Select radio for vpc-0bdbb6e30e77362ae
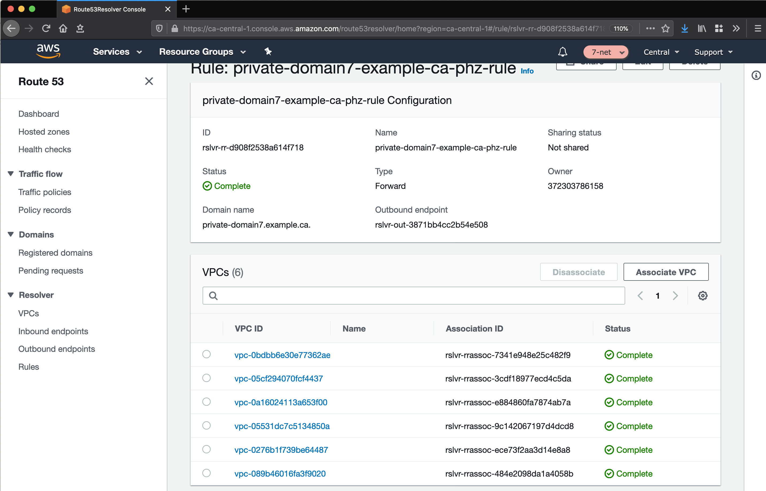Screen dimensions: 766x491 tap(207, 354)
